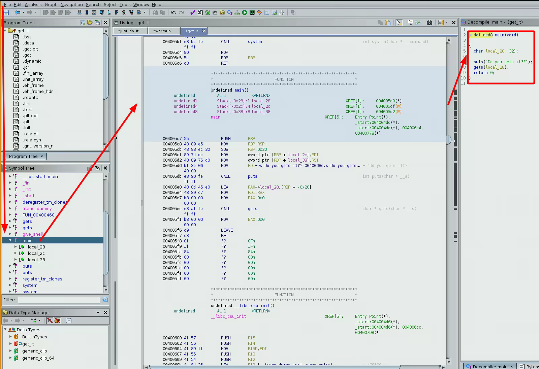Open the Analysis menu
This screenshot has width=539, height=369.
33,4
